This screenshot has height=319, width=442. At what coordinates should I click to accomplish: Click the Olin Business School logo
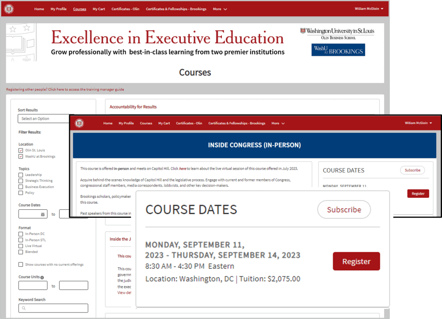(337, 33)
